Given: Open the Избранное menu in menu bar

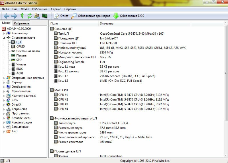Looking at the screenshot, I should [40, 9].
